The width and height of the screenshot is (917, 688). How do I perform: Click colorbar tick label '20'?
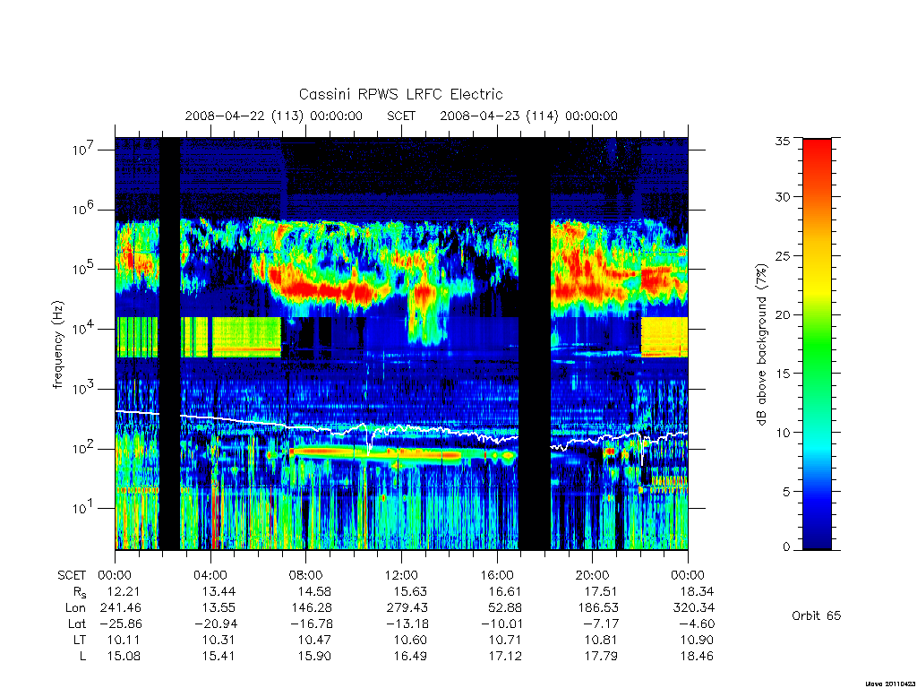click(783, 314)
